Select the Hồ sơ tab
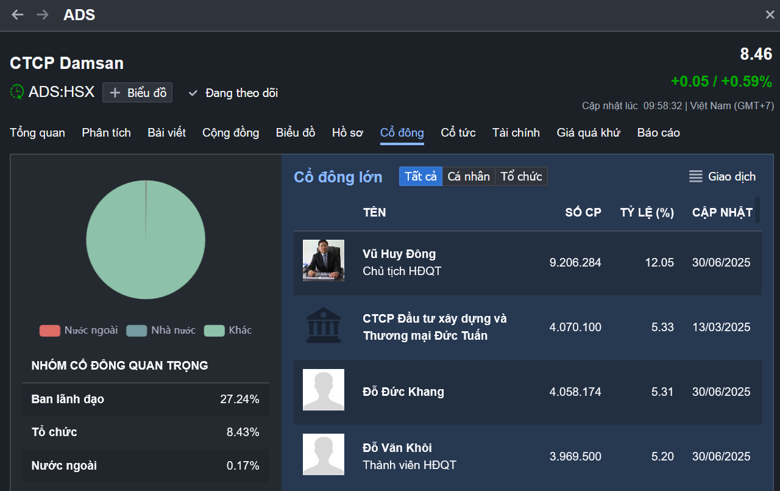Image resolution: width=780 pixels, height=491 pixels. [x=347, y=132]
